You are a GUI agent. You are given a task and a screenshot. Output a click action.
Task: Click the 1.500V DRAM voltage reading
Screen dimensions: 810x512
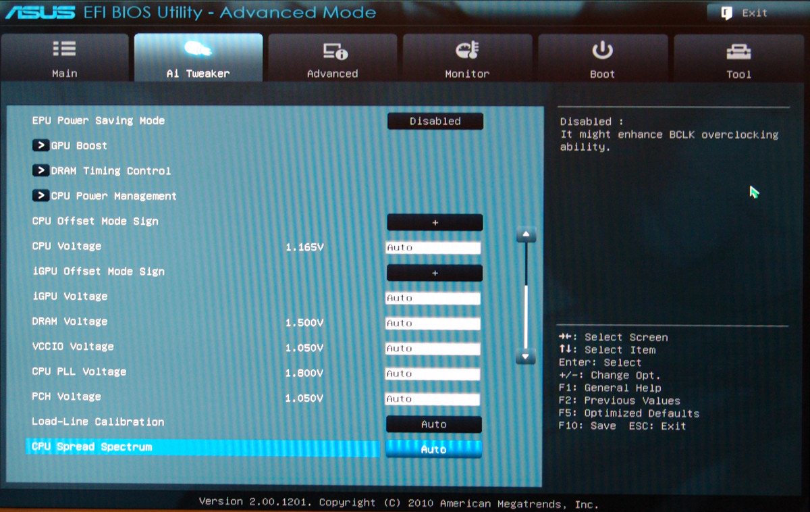tap(304, 323)
